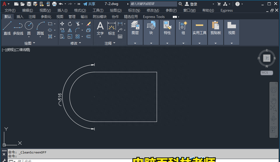Viewport: 280px width, 162px height.
Task: Click the New drawing icon in quick access
Action: coord(16,4)
